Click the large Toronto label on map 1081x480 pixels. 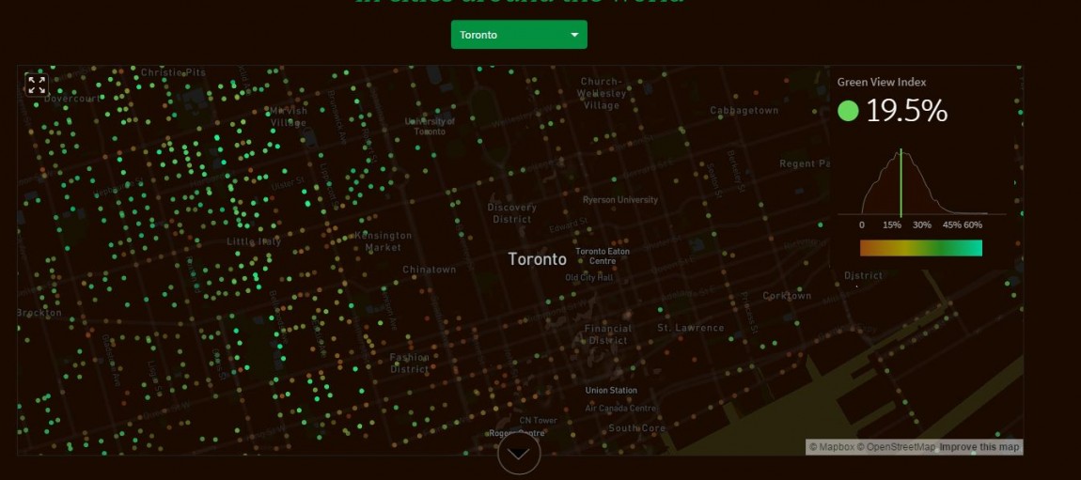point(538,259)
